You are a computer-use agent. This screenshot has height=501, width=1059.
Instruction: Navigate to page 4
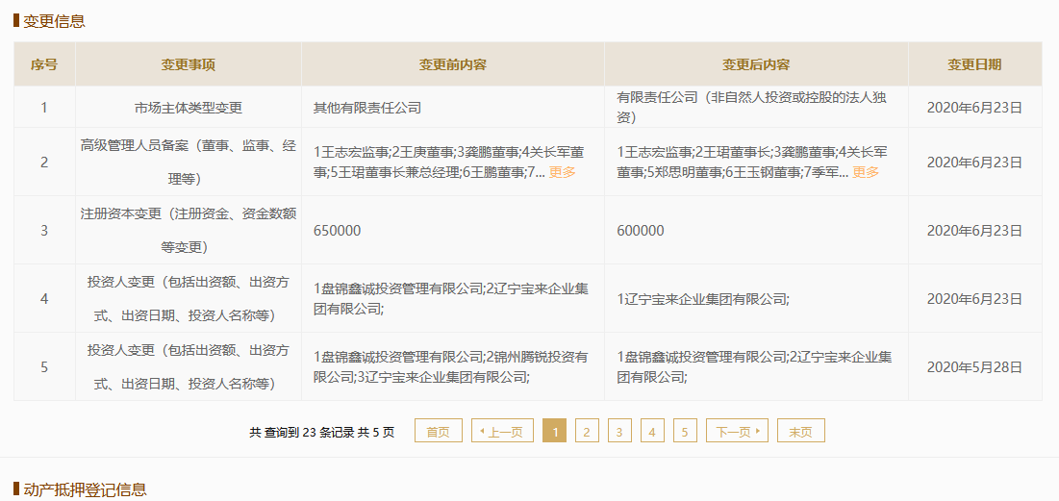click(652, 431)
